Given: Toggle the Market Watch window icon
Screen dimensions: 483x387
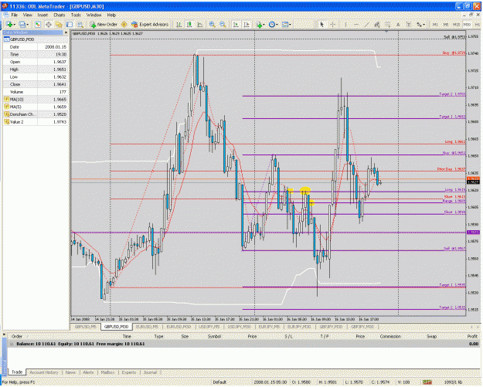Looking at the screenshot, I should (x=38, y=24).
